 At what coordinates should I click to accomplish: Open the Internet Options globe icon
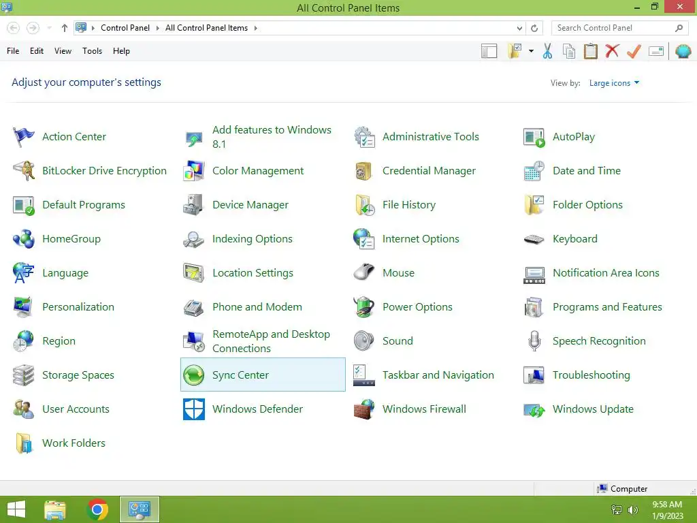[x=364, y=239]
